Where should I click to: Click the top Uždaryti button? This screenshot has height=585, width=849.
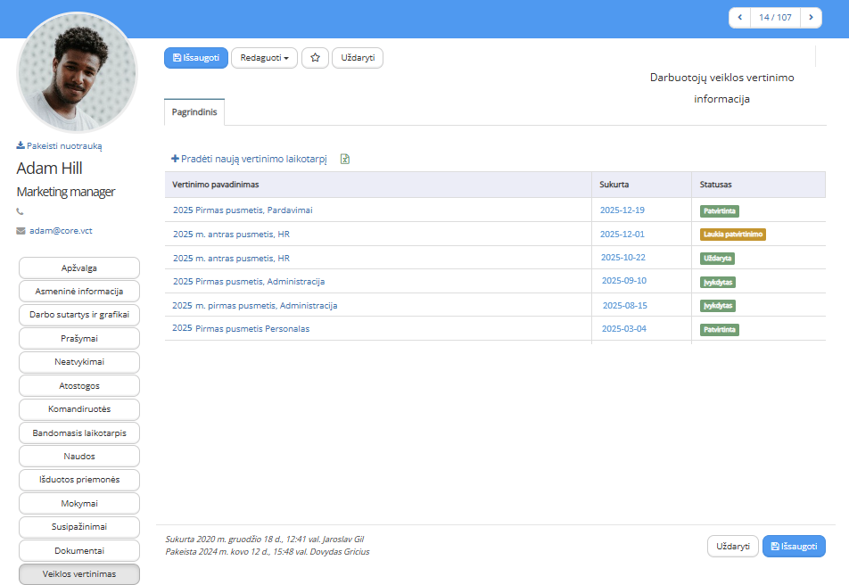pyautogui.click(x=357, y=58)
